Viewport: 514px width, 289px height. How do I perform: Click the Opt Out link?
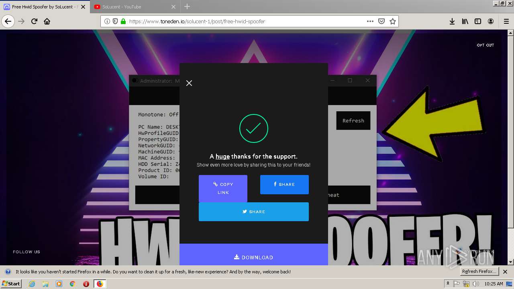[x=485, y=45]
